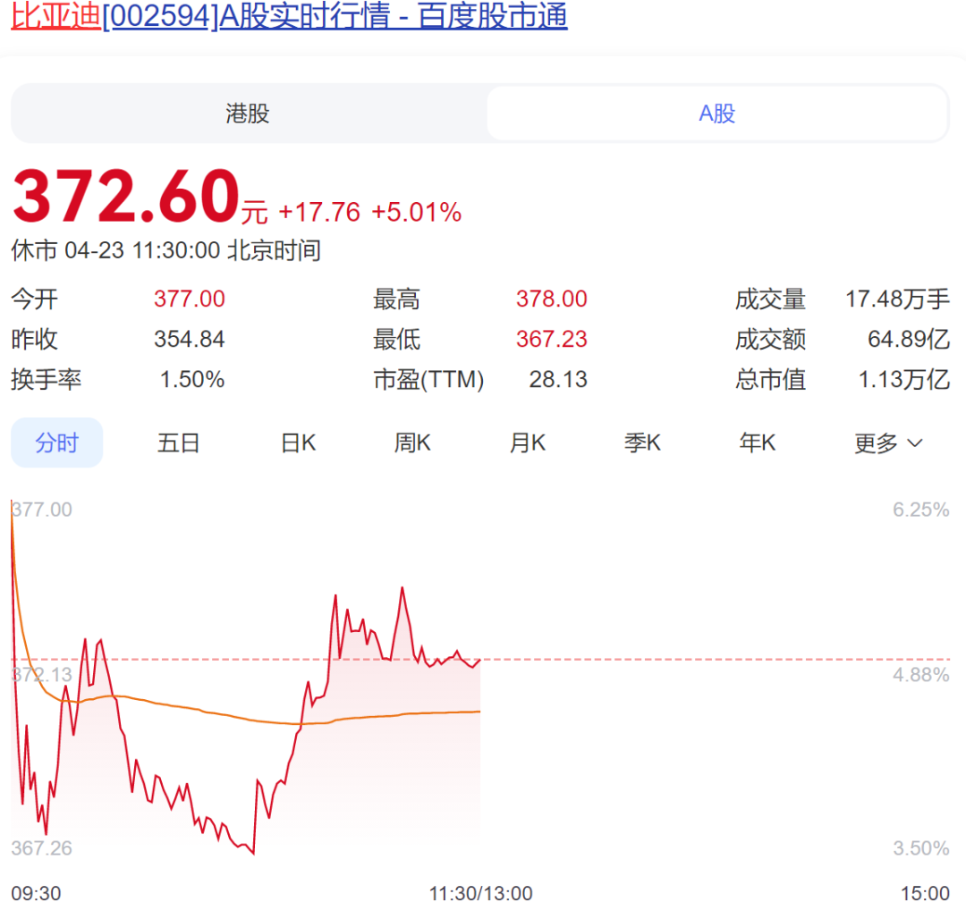Click the 市盈(TTM) value 28.13

tap(558, 379)
